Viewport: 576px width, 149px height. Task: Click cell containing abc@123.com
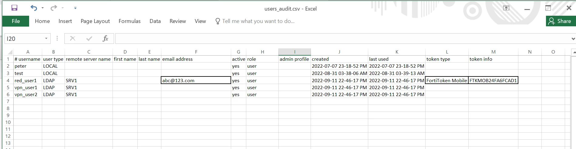(196, 80)
